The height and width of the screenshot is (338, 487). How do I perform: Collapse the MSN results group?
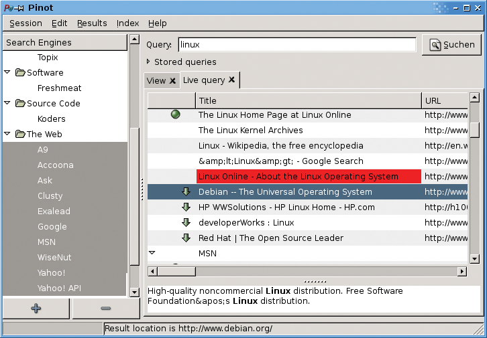tap(152, 253)
